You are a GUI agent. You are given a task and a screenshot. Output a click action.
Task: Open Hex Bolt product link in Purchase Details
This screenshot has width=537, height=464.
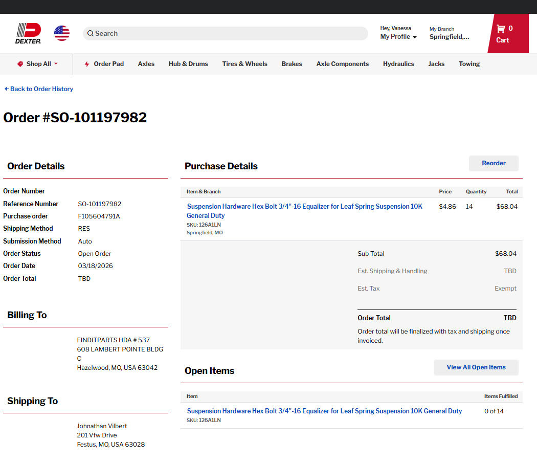tap(304, 211)
